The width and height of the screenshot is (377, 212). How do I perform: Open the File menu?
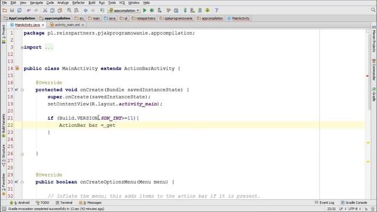click(x=4, y=3)
